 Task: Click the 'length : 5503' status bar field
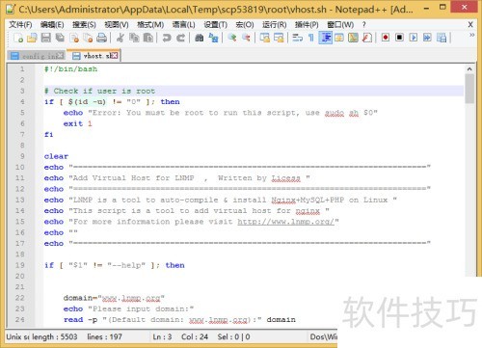coord(55,336)
